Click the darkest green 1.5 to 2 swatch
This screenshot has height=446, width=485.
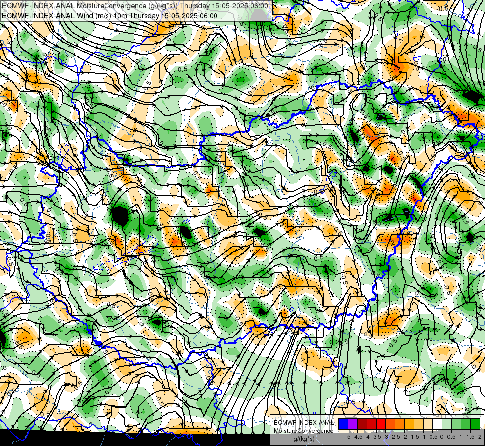tap(475, 424)
